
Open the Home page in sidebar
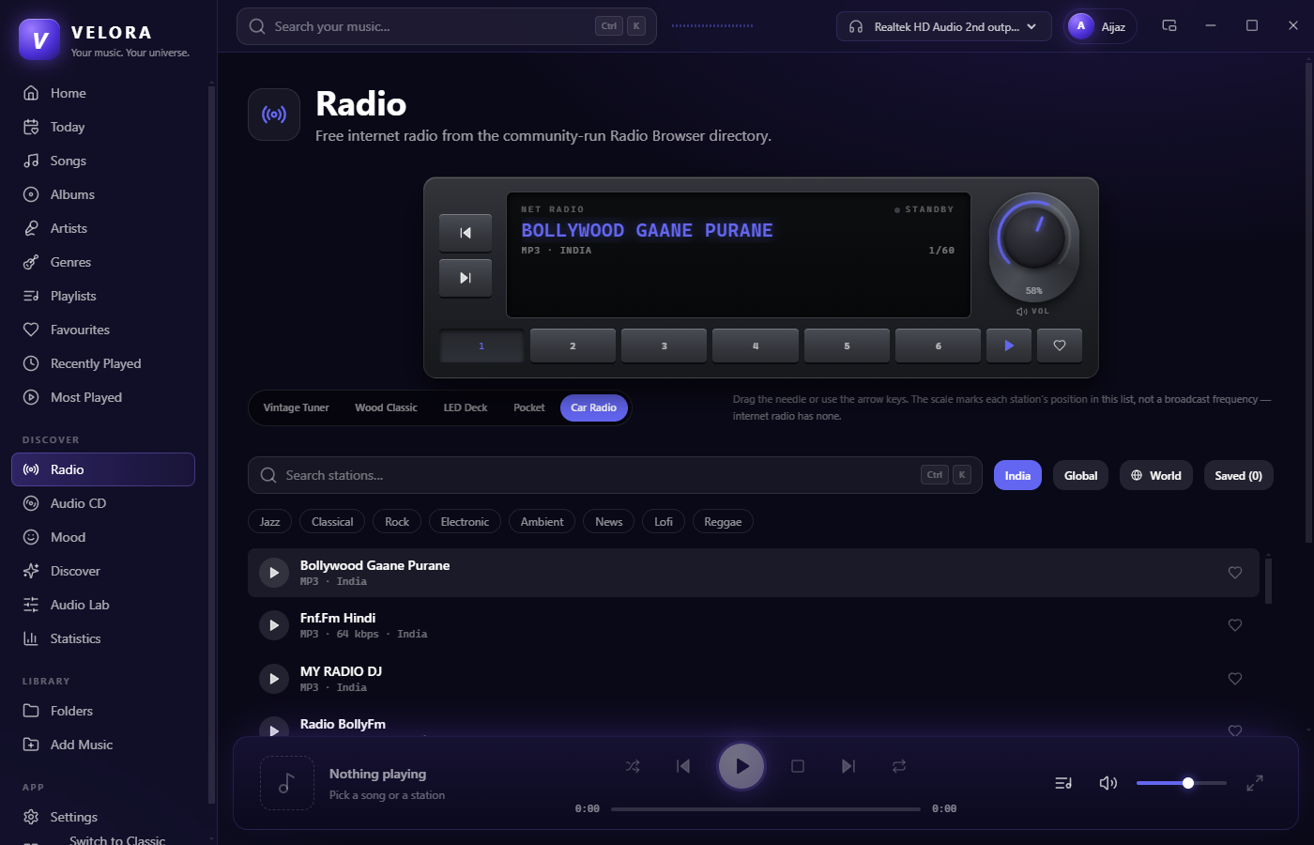pyautogui.click(x=103, y=93)
